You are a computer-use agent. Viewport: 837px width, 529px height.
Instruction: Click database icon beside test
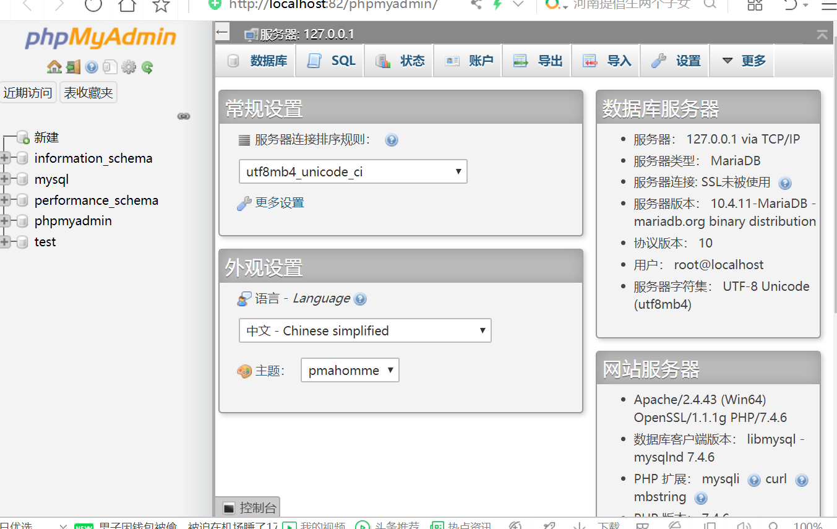(23, 242)
